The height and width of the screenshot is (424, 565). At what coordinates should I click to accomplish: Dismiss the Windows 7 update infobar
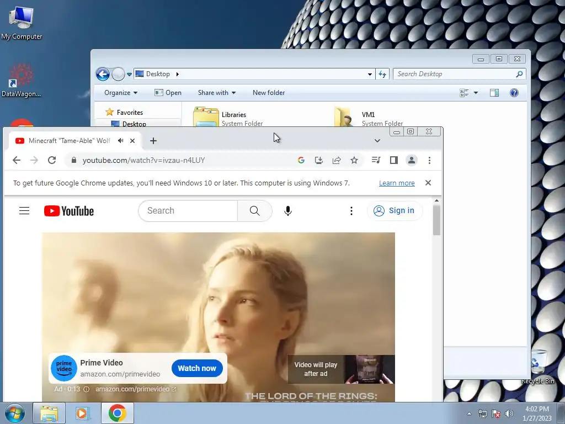pos(428,183)
